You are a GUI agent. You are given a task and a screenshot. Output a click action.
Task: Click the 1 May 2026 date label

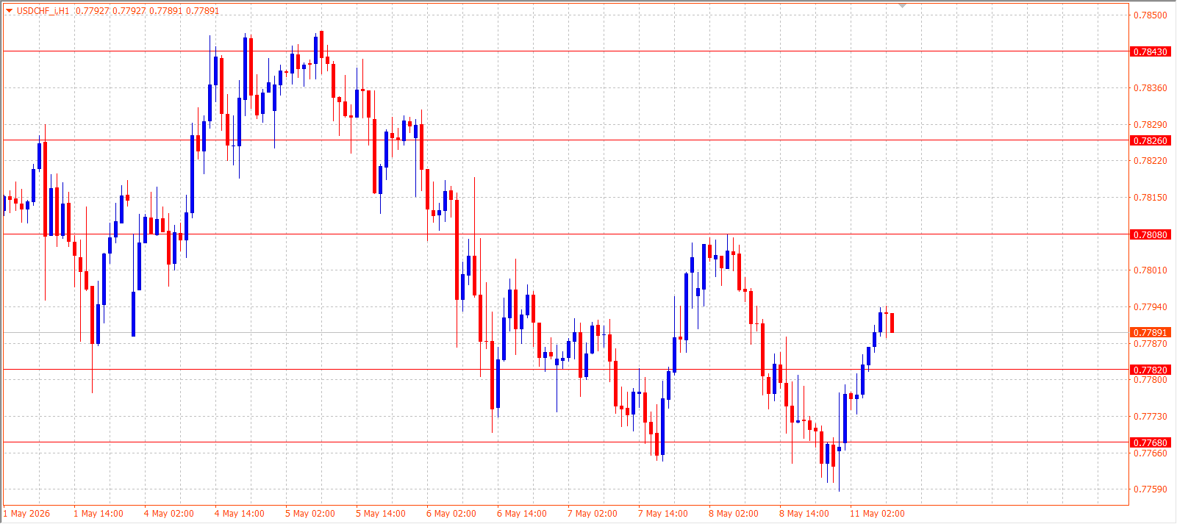(x=27, y=514)
